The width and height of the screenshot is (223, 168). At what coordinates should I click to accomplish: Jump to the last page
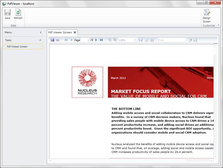click(101, 40)
